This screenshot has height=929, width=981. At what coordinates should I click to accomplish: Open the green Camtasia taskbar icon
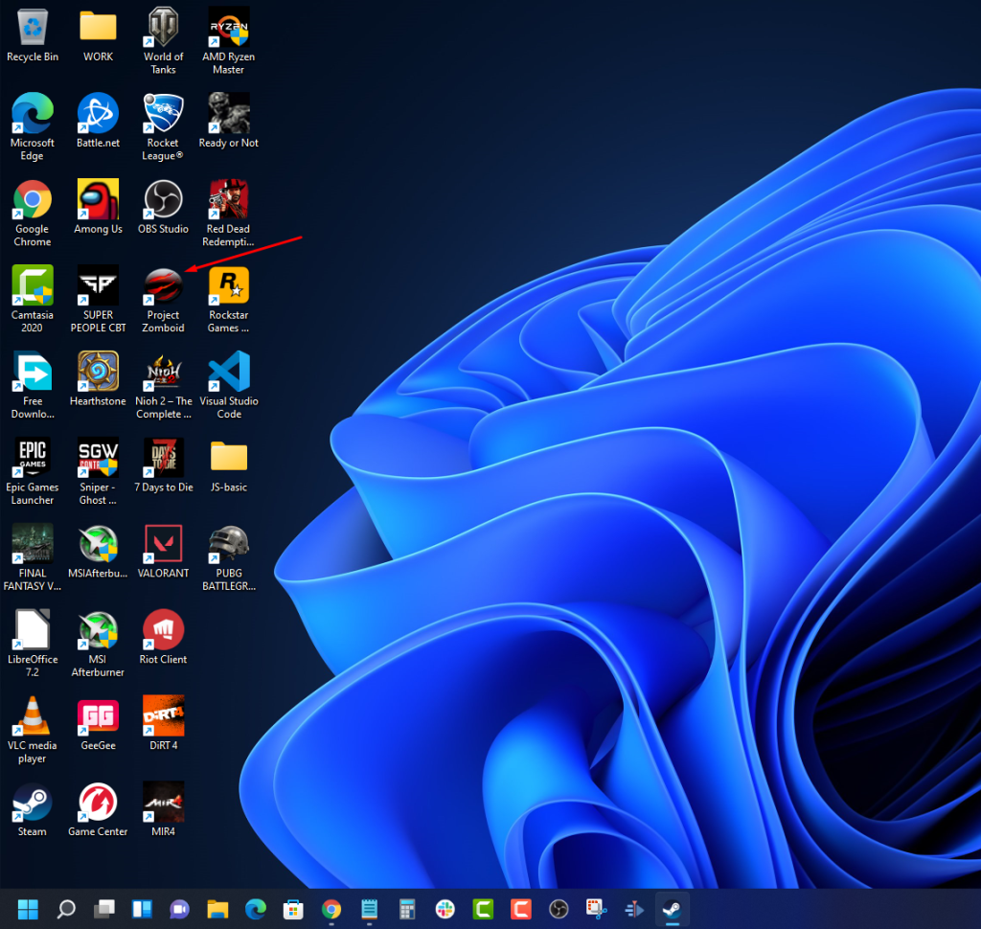click(x=483, y=909)
